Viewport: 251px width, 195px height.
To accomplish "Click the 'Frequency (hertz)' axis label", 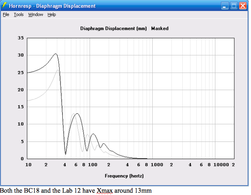I will click(124, 176).
